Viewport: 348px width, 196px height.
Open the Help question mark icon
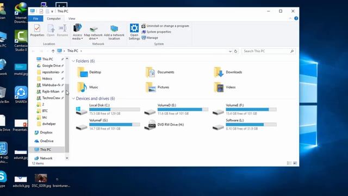(x=296, y=19)
